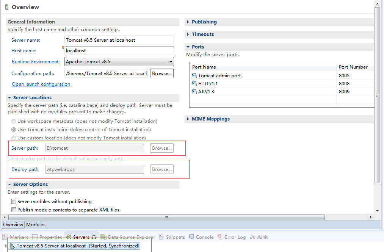Select port number 8009 cell

(344, 91)
